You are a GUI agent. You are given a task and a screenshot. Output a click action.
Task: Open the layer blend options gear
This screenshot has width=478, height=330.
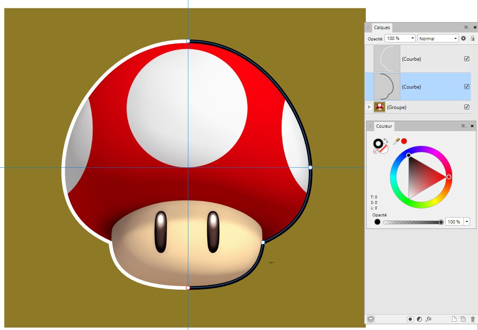463,38
